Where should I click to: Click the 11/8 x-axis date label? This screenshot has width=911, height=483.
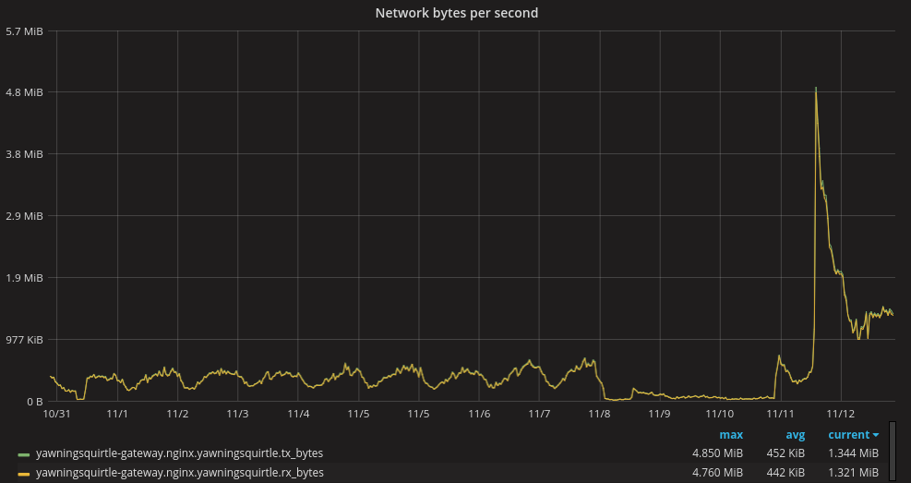point(600,414)
